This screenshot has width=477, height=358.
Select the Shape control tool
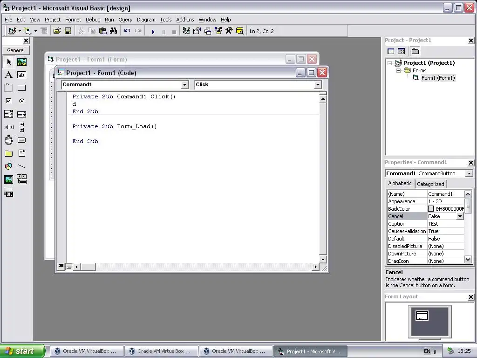click(9, 166)
